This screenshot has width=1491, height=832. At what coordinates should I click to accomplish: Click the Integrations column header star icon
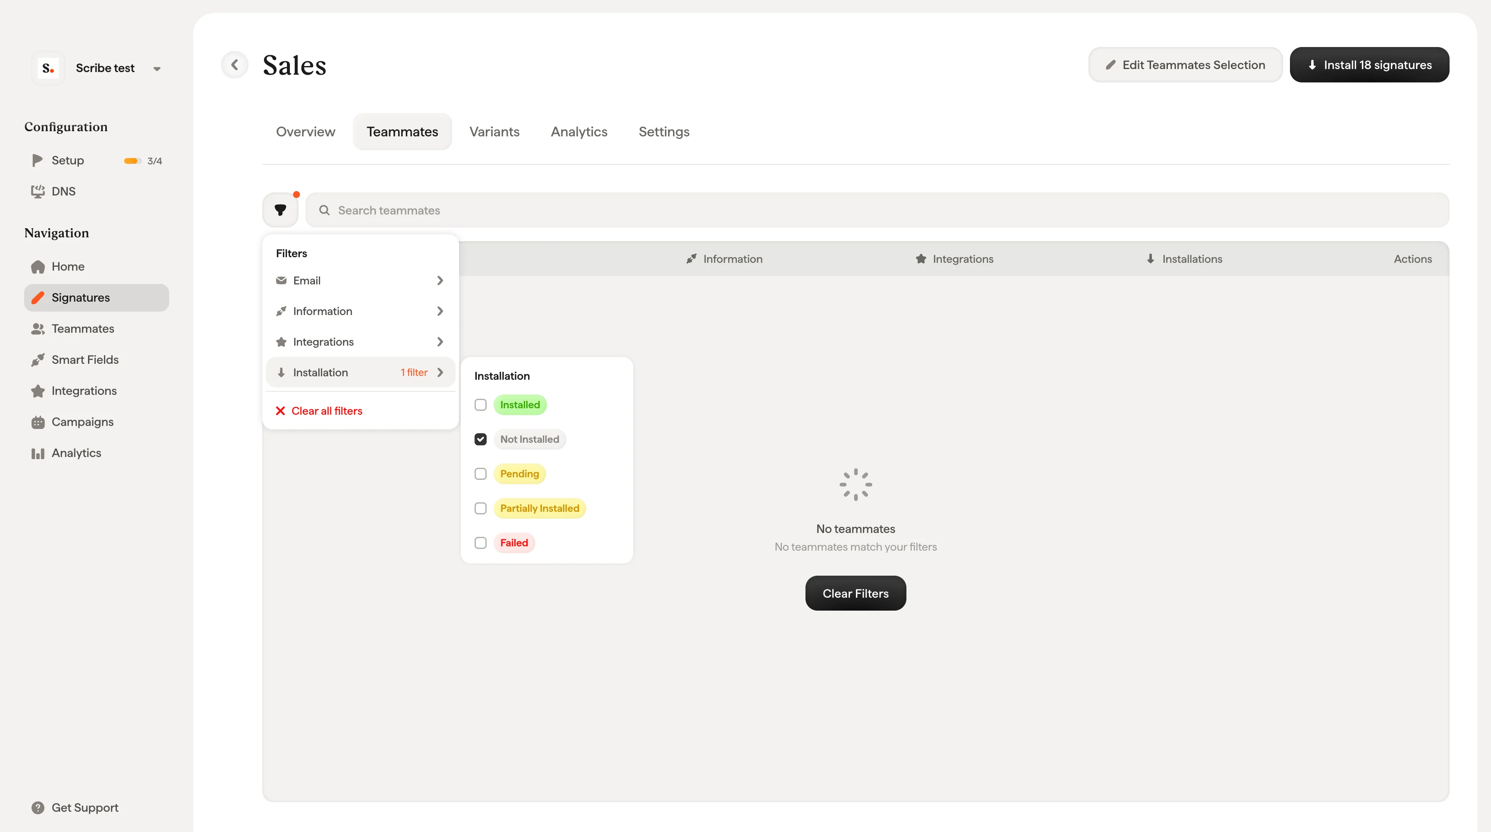(921, 259)
